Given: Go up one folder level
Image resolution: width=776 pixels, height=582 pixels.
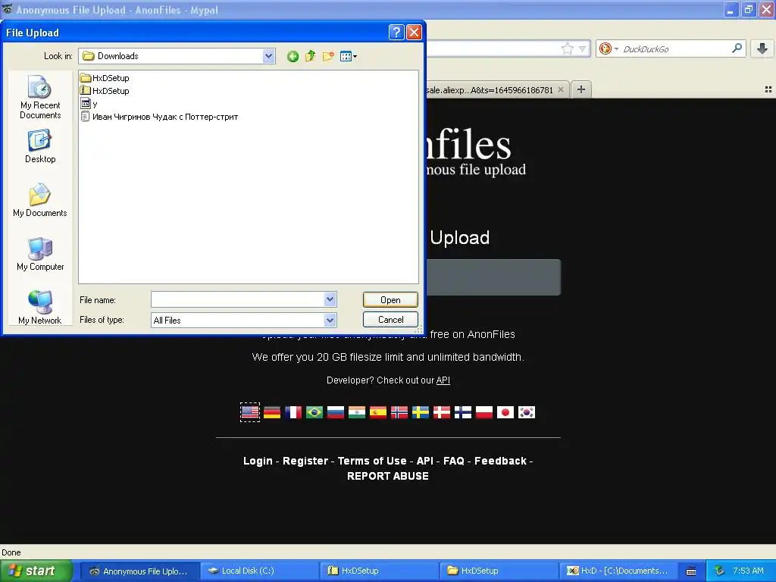Looking at the screenshot, I should click(x=310, y=56).
